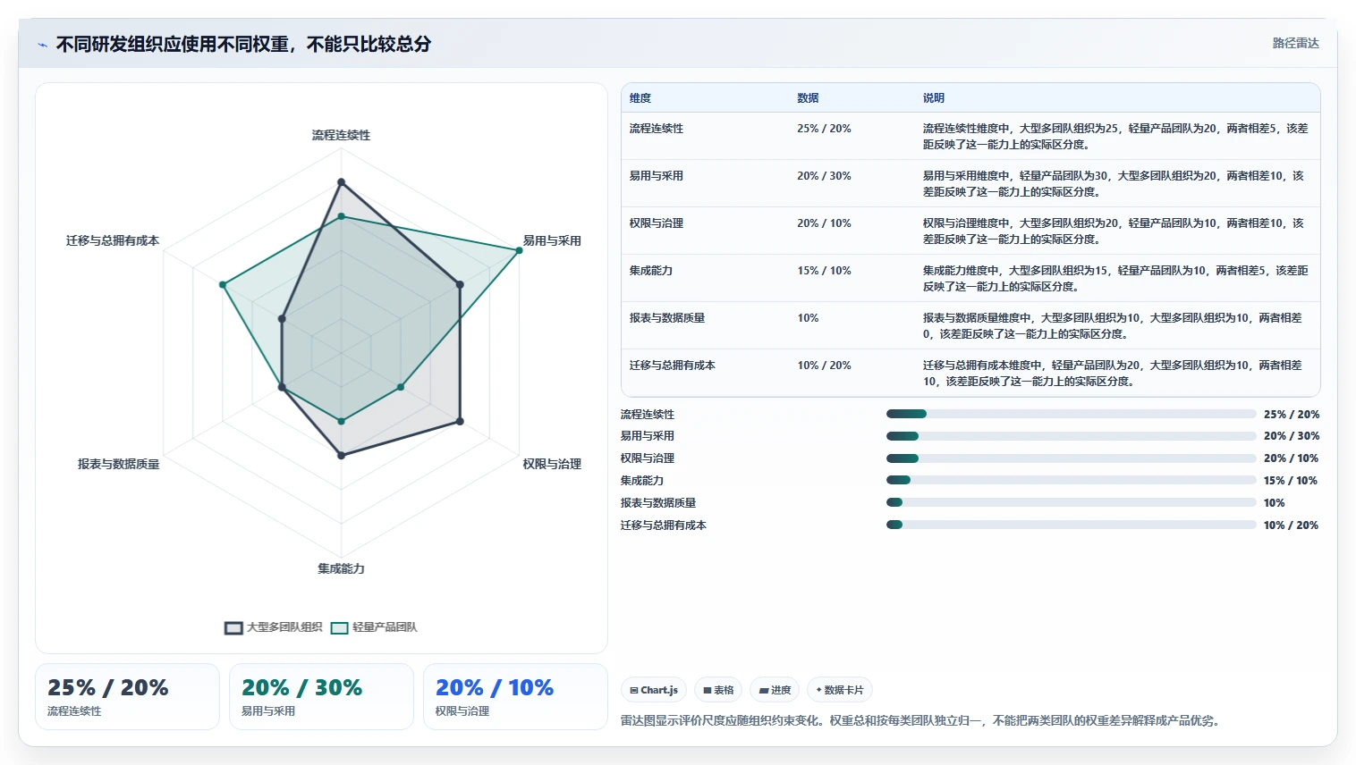
Task: Click the 10% value beside 报表与数据质量 bar
Action: (x=1274, y=503)
